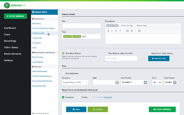Open Create Facebook Event link
This screenshot has height=115, width=184.
pyautogui.click(x=42, y=76)
